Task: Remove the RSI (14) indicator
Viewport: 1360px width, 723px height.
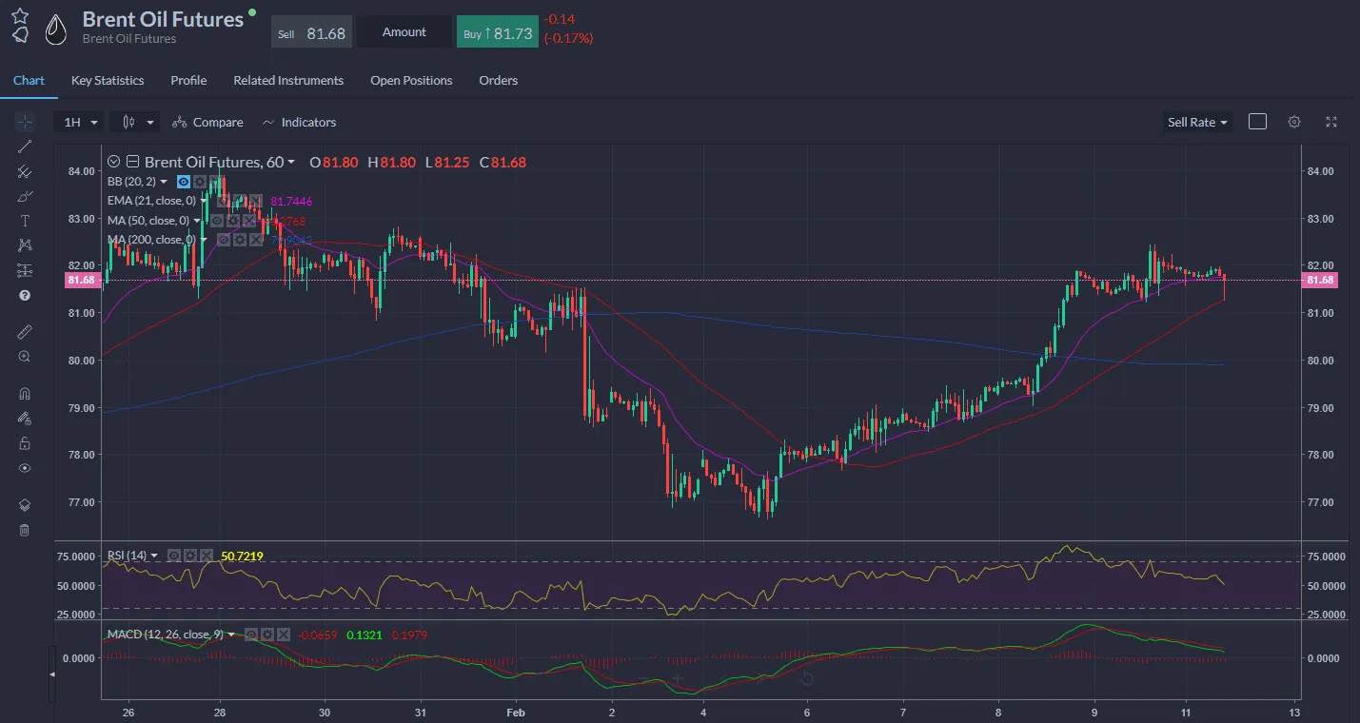Action: click(207, 556)
